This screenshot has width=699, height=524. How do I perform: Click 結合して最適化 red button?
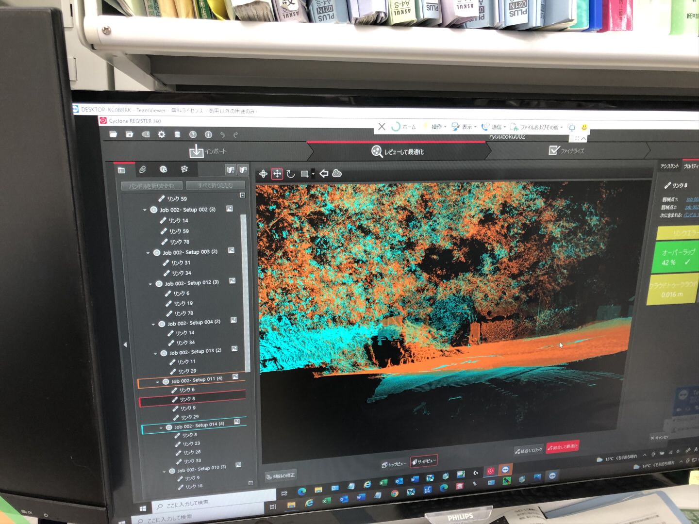pyautogui.click(x=563, y=447)
